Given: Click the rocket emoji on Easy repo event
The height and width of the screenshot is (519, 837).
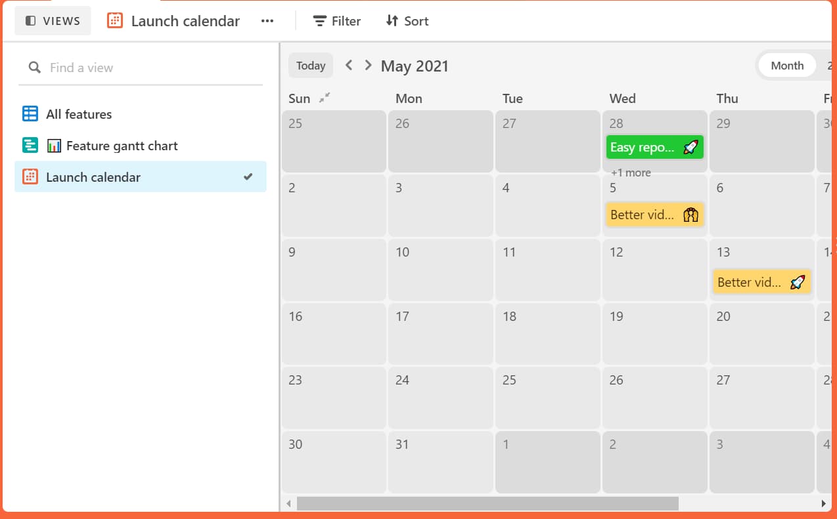Looking at the screenshot, I should pos(691,148).
